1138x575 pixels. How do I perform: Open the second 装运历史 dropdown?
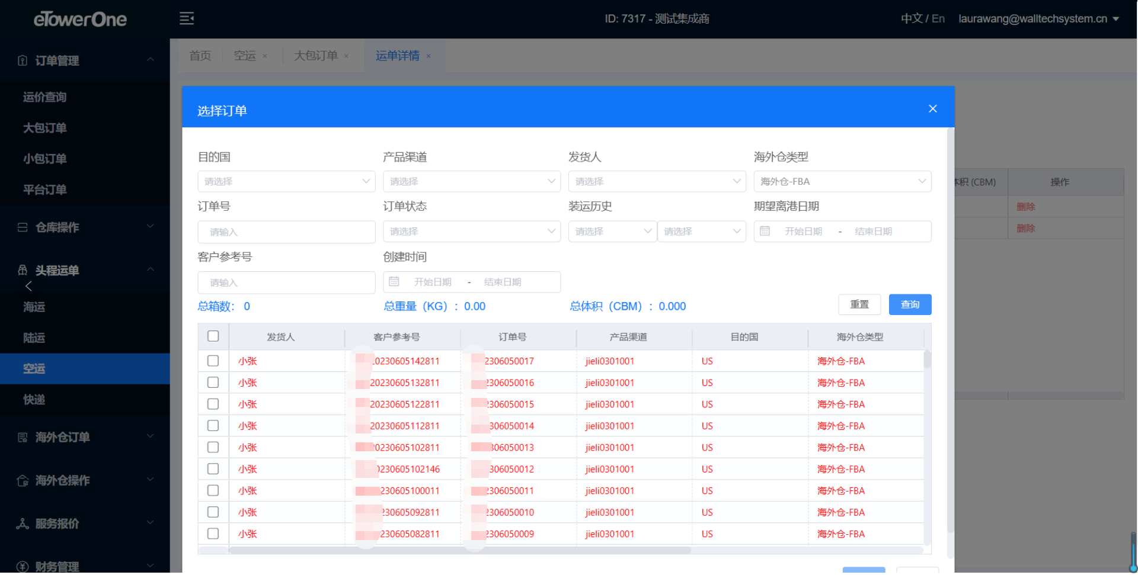702,232
